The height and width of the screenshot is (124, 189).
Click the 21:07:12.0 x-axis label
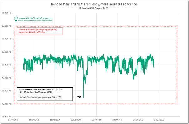159,120
